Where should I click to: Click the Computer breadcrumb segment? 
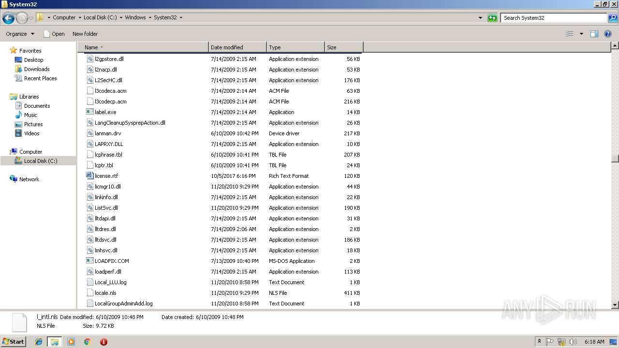click(x=64, y=17)
